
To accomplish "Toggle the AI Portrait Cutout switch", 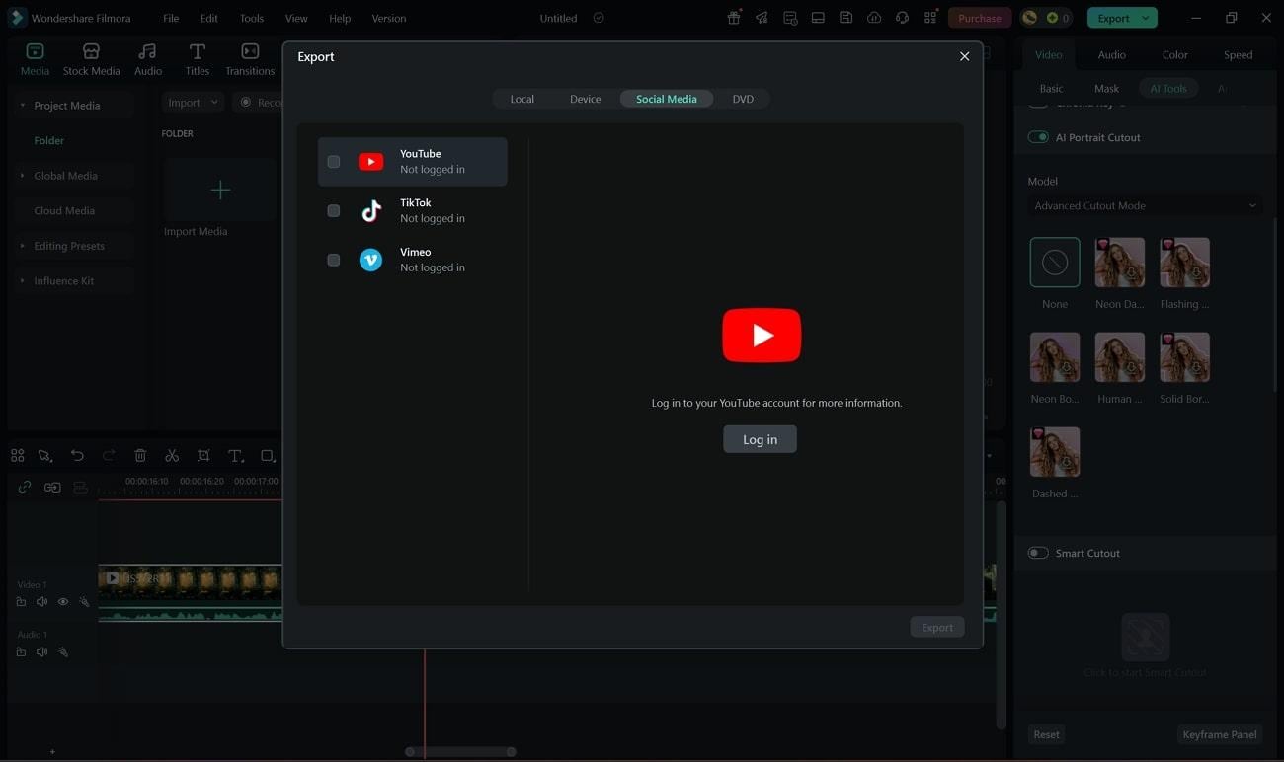I will click(1038, 137).
